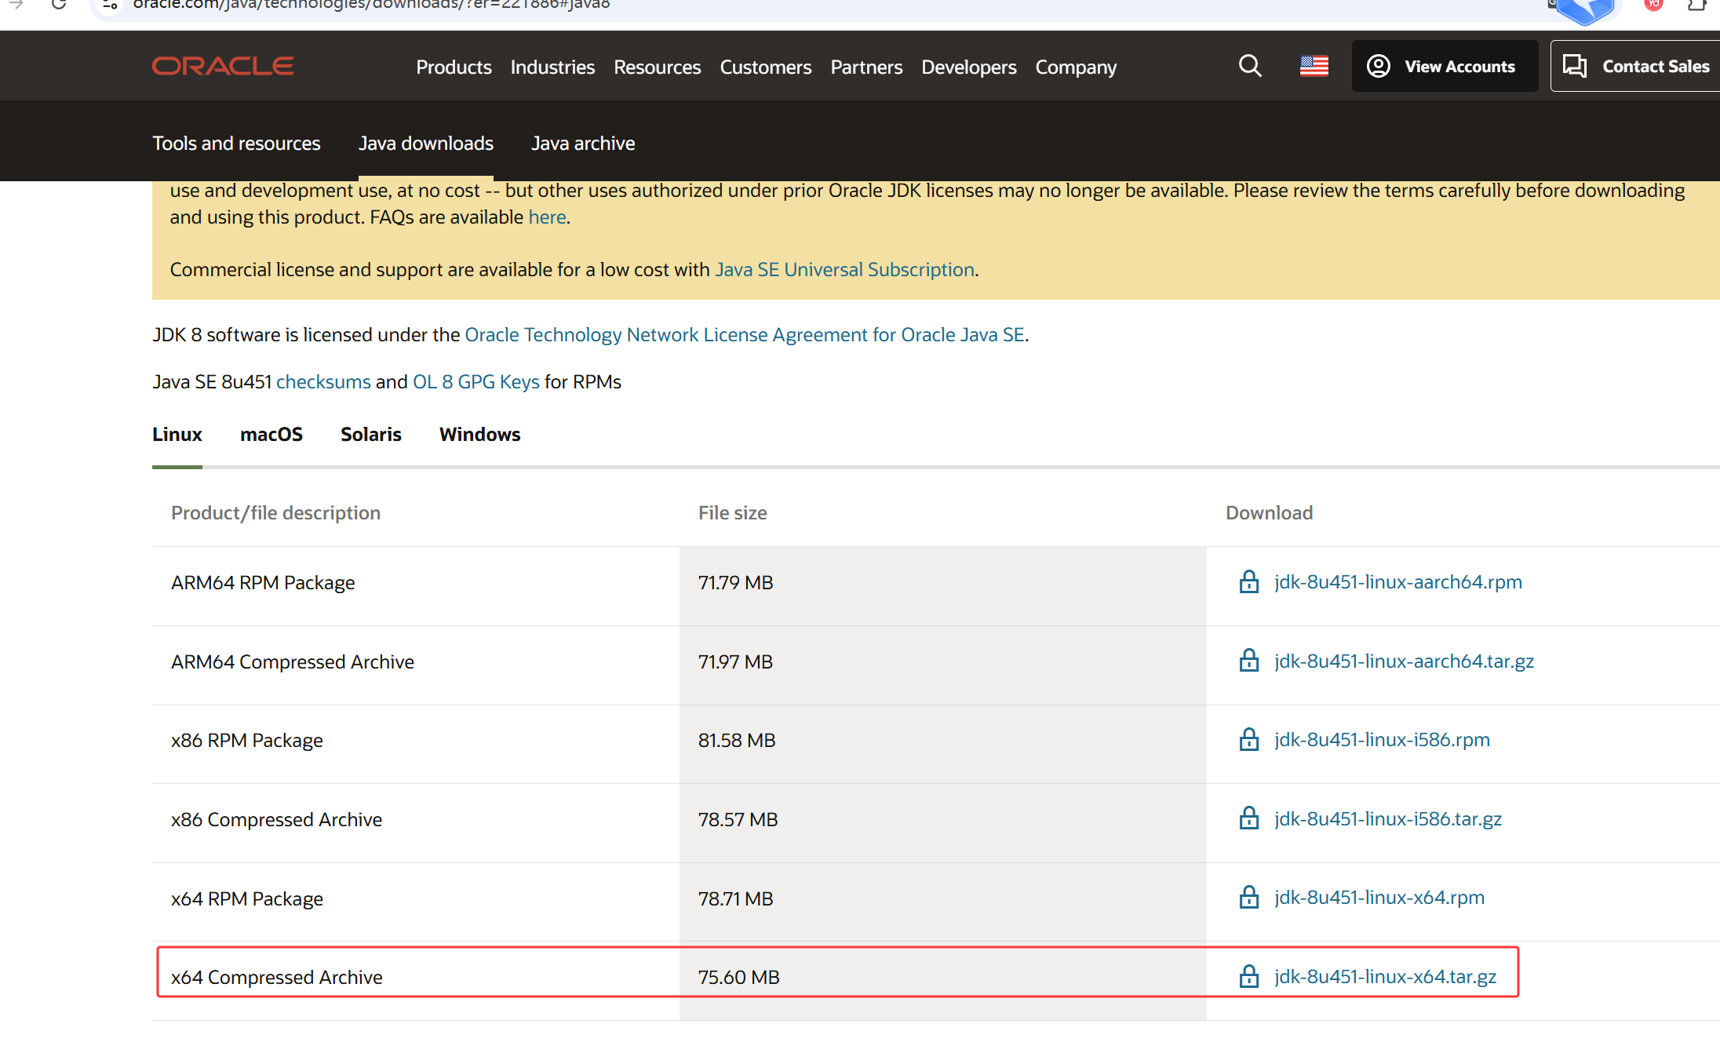Open the checksums link
This screenshot has height=1053, width=1720.
[323, 382]
